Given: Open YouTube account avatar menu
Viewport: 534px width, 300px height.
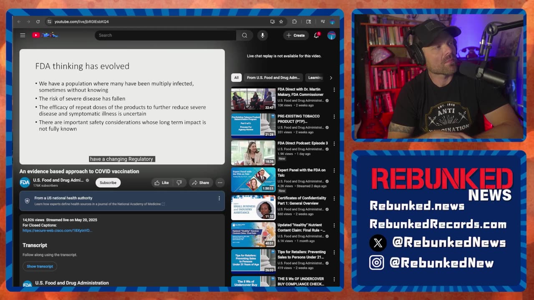Looking at the screenshot, I should 332,35.
